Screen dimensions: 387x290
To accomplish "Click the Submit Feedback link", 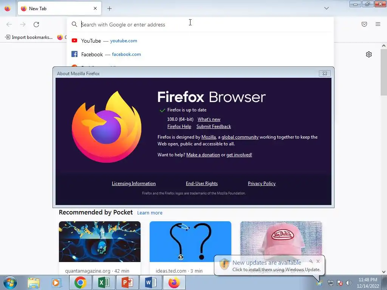I will pos(214,126).
